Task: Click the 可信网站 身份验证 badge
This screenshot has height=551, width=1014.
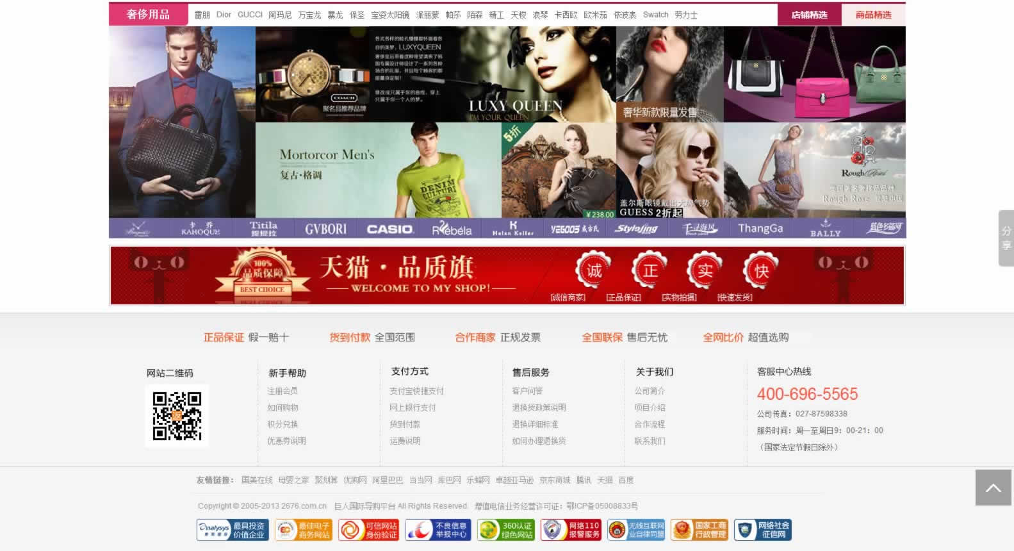Action: point(368,530)
